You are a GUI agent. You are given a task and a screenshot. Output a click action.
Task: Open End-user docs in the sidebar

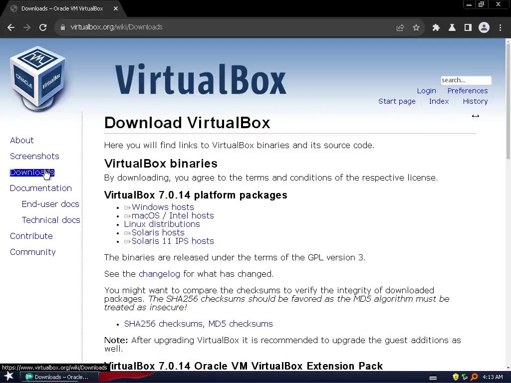[50, 204]
